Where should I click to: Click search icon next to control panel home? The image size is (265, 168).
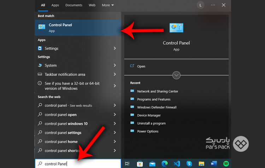(40, 141)
